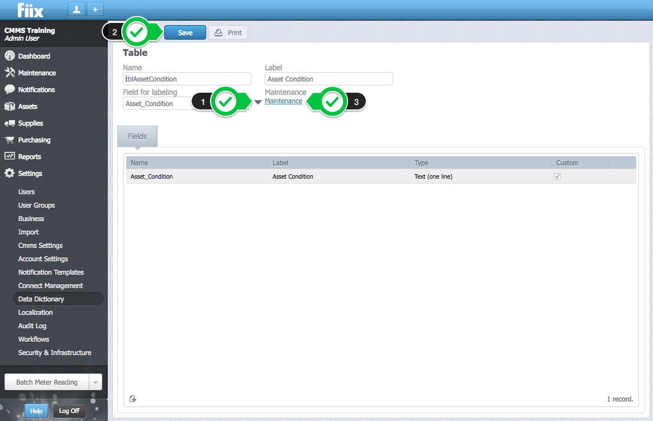
Task: Click the Asset Condition label cell
Action: (x=293, y=176)
